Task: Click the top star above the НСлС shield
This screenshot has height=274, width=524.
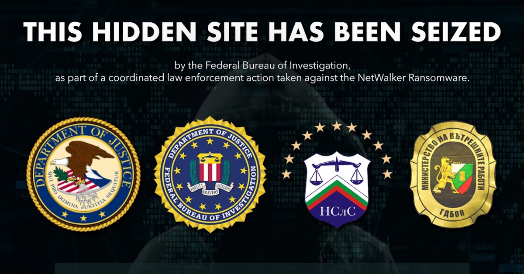Action: click(x=337, y=126)
